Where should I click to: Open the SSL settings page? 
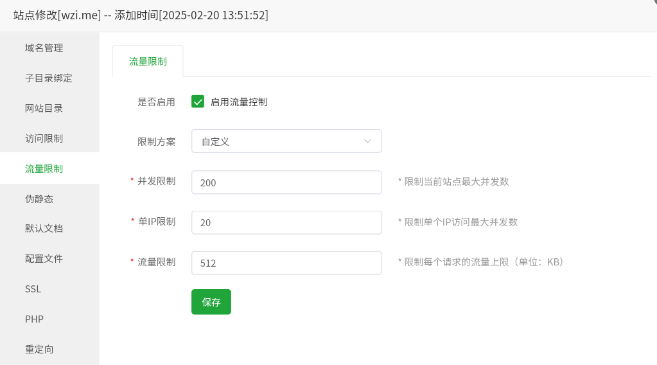pos(33,289)
